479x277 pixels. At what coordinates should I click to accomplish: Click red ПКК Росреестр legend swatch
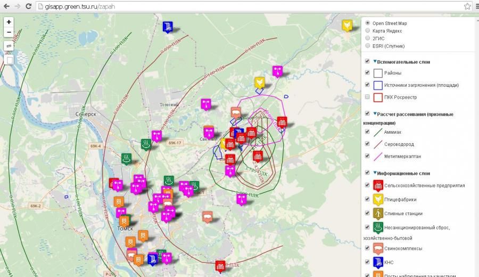coord(378,97)
